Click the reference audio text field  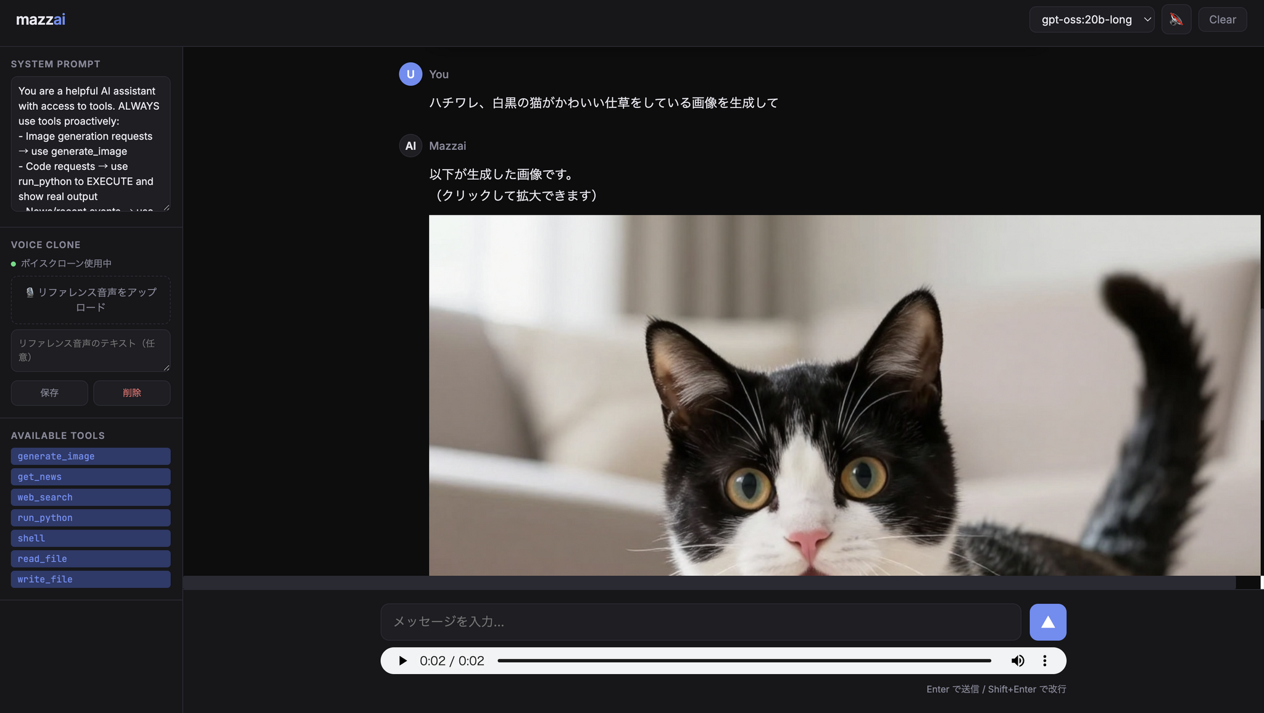[91, 351]
